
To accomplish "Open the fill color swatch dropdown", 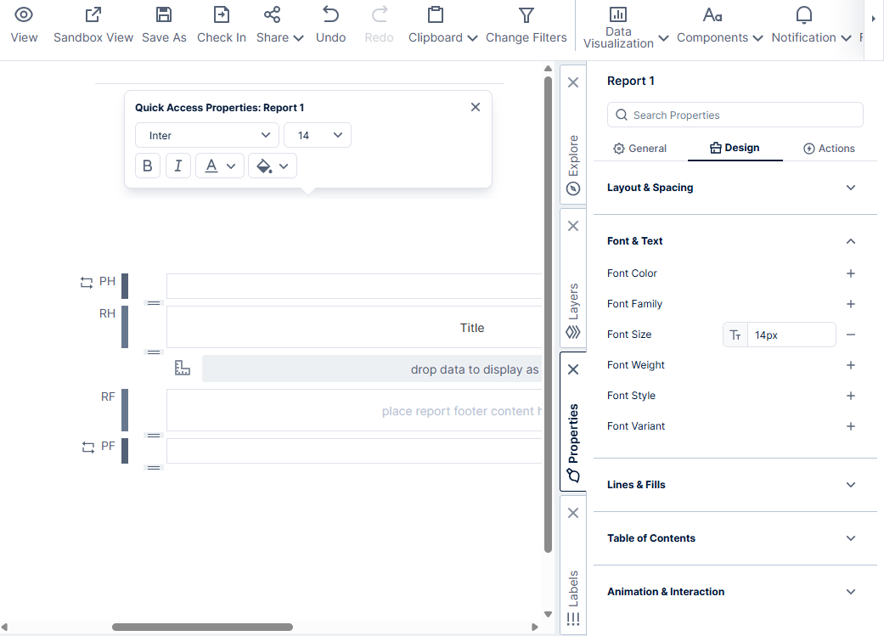I will [x=271, y=165].
